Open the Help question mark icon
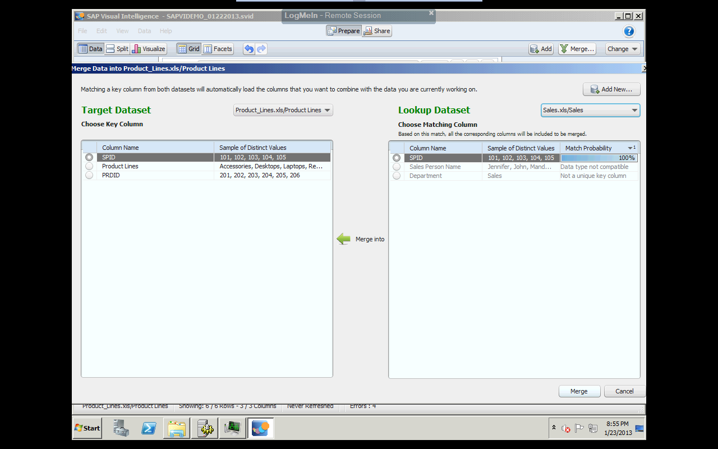The width and height of the screenshot is (718, 449). pyautogui.click(x=629, y=31)
